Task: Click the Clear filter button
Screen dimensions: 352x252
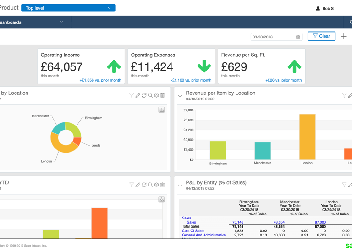Action: point(321,36)
